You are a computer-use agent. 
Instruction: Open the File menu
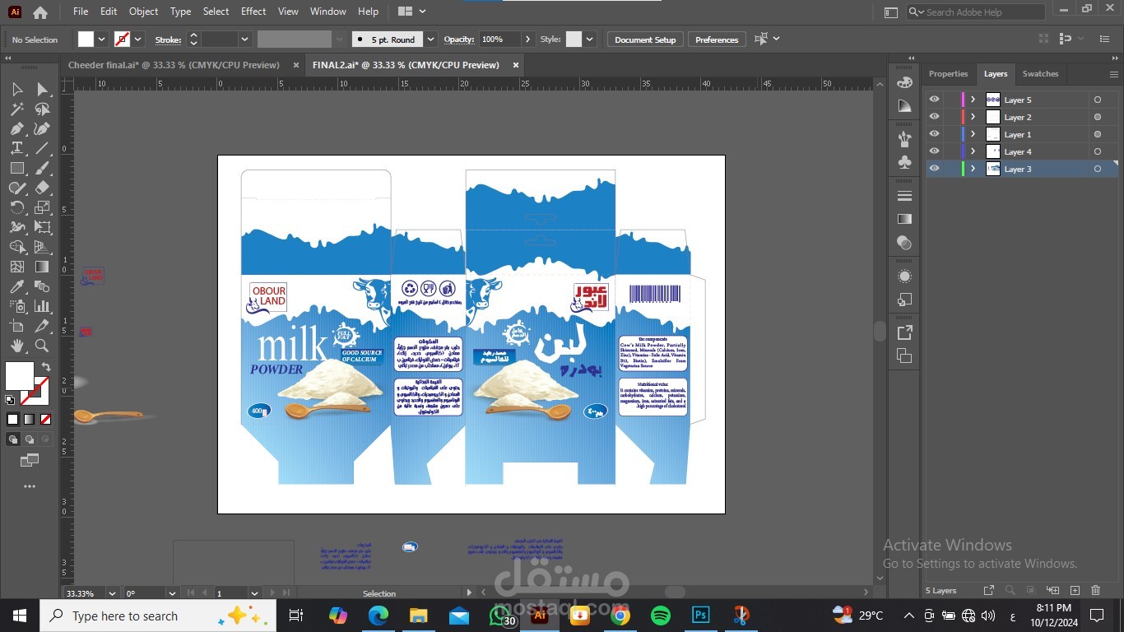point(81,12)
